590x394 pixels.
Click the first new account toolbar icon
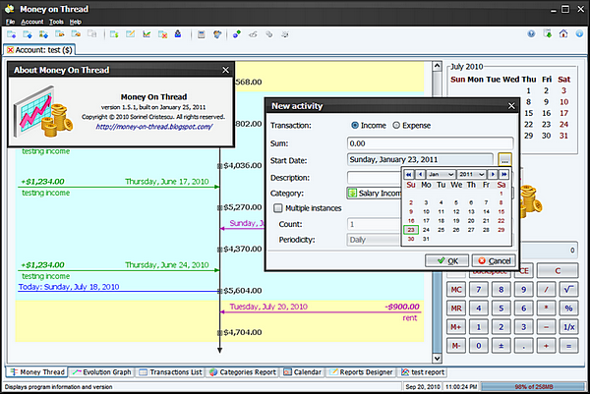coord(11,34)
